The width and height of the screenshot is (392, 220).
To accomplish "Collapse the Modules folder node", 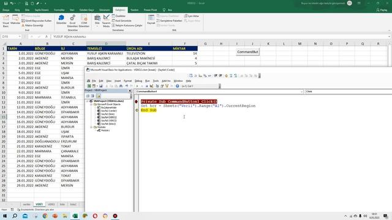I will coord(91,127).
